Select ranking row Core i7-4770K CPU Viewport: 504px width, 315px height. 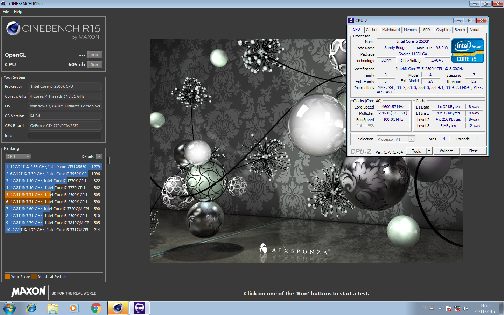click(53, 181)
